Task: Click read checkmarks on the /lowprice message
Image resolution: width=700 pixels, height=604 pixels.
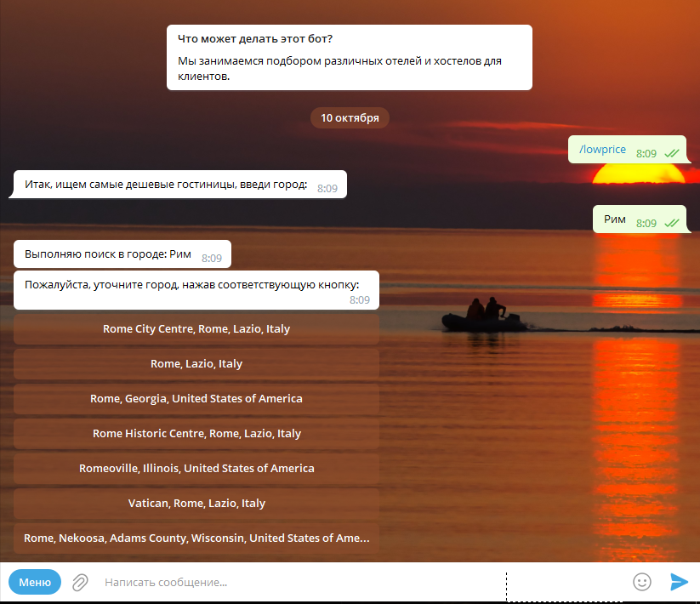Action: point(671,154)
